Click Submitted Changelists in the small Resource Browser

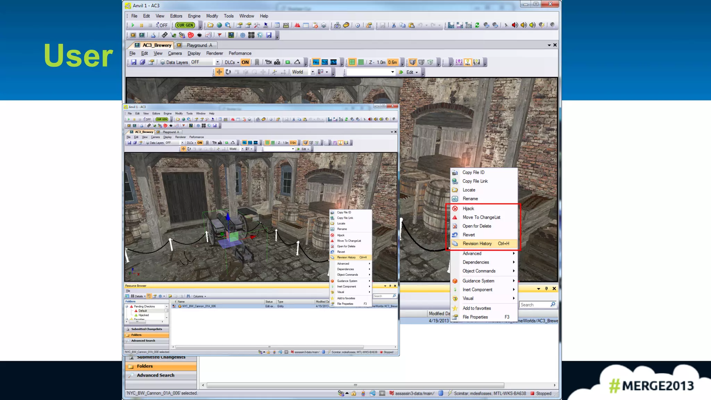pos(147,329)
